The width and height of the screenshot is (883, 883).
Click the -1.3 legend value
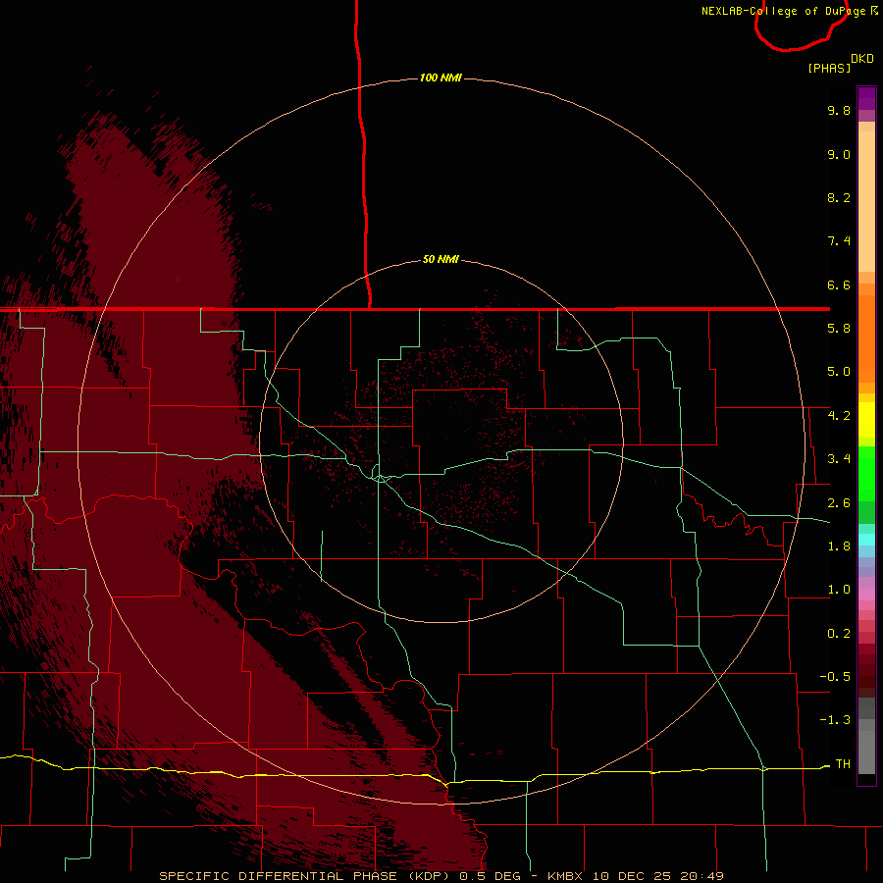(x=835, y=720)
